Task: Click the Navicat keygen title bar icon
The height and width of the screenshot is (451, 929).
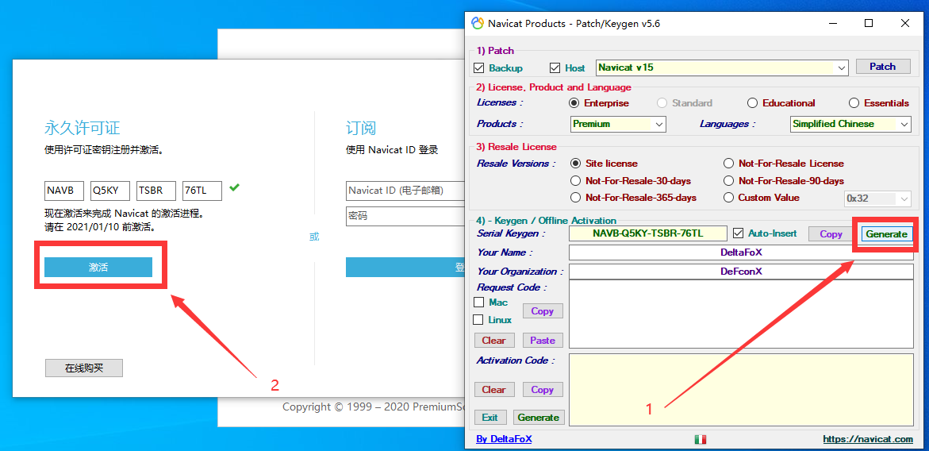Action: [478, 23]
